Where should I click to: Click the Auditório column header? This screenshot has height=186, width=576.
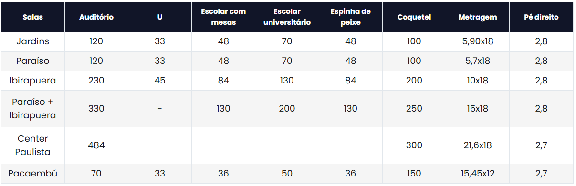[96, 17]
